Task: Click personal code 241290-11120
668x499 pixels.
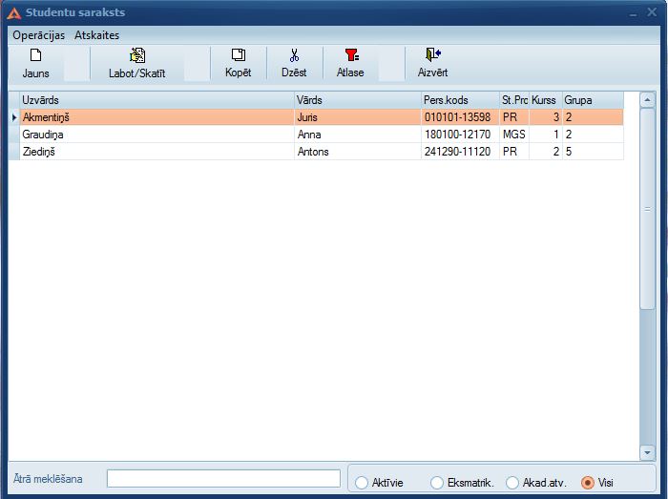Action: click(460, 152)
